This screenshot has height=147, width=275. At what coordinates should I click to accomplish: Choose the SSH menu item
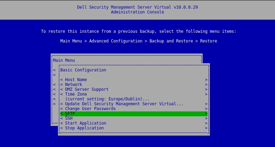[x=69, y=118]
